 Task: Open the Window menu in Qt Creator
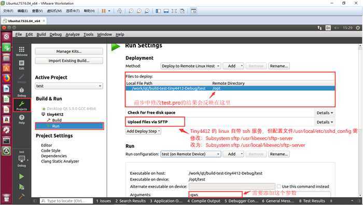click(104, 34)
